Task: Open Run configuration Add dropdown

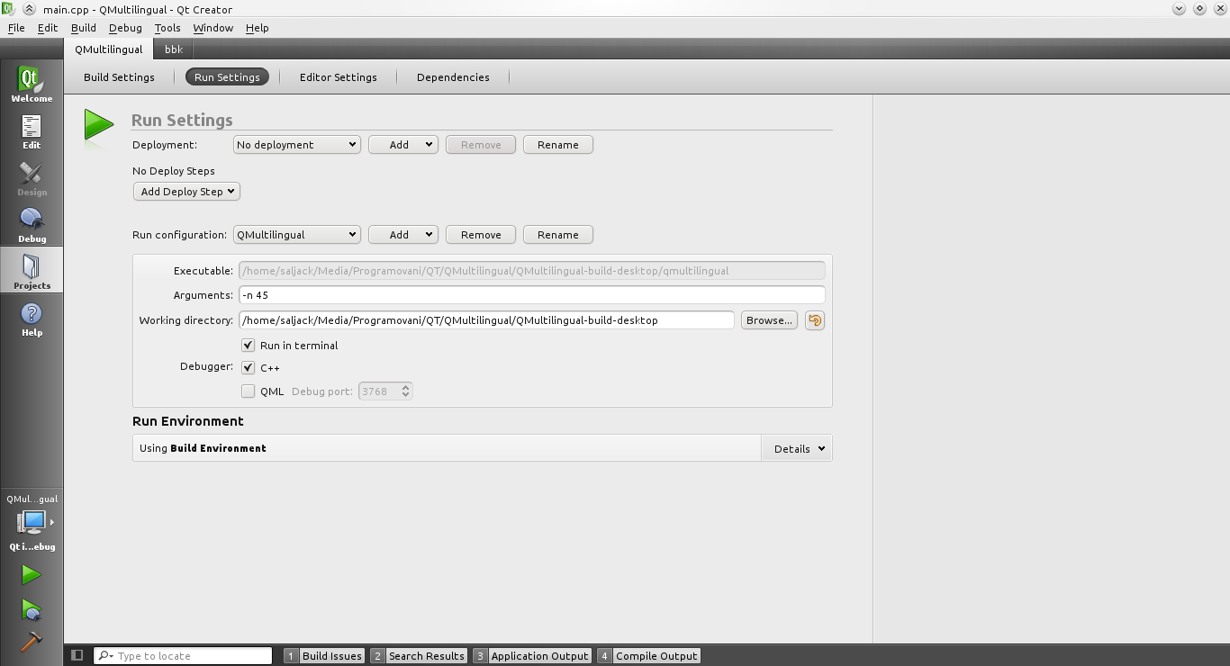Action: point(403,235)
